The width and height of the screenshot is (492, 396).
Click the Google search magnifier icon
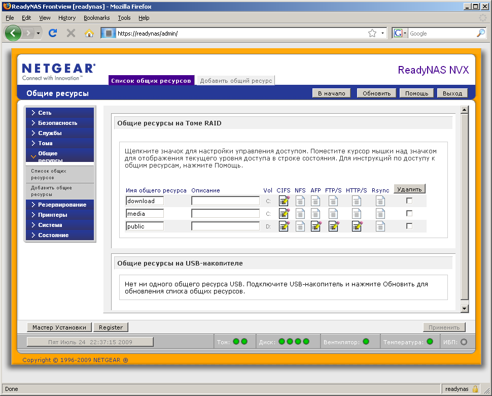pyautogui.click(x=481, y=33)
